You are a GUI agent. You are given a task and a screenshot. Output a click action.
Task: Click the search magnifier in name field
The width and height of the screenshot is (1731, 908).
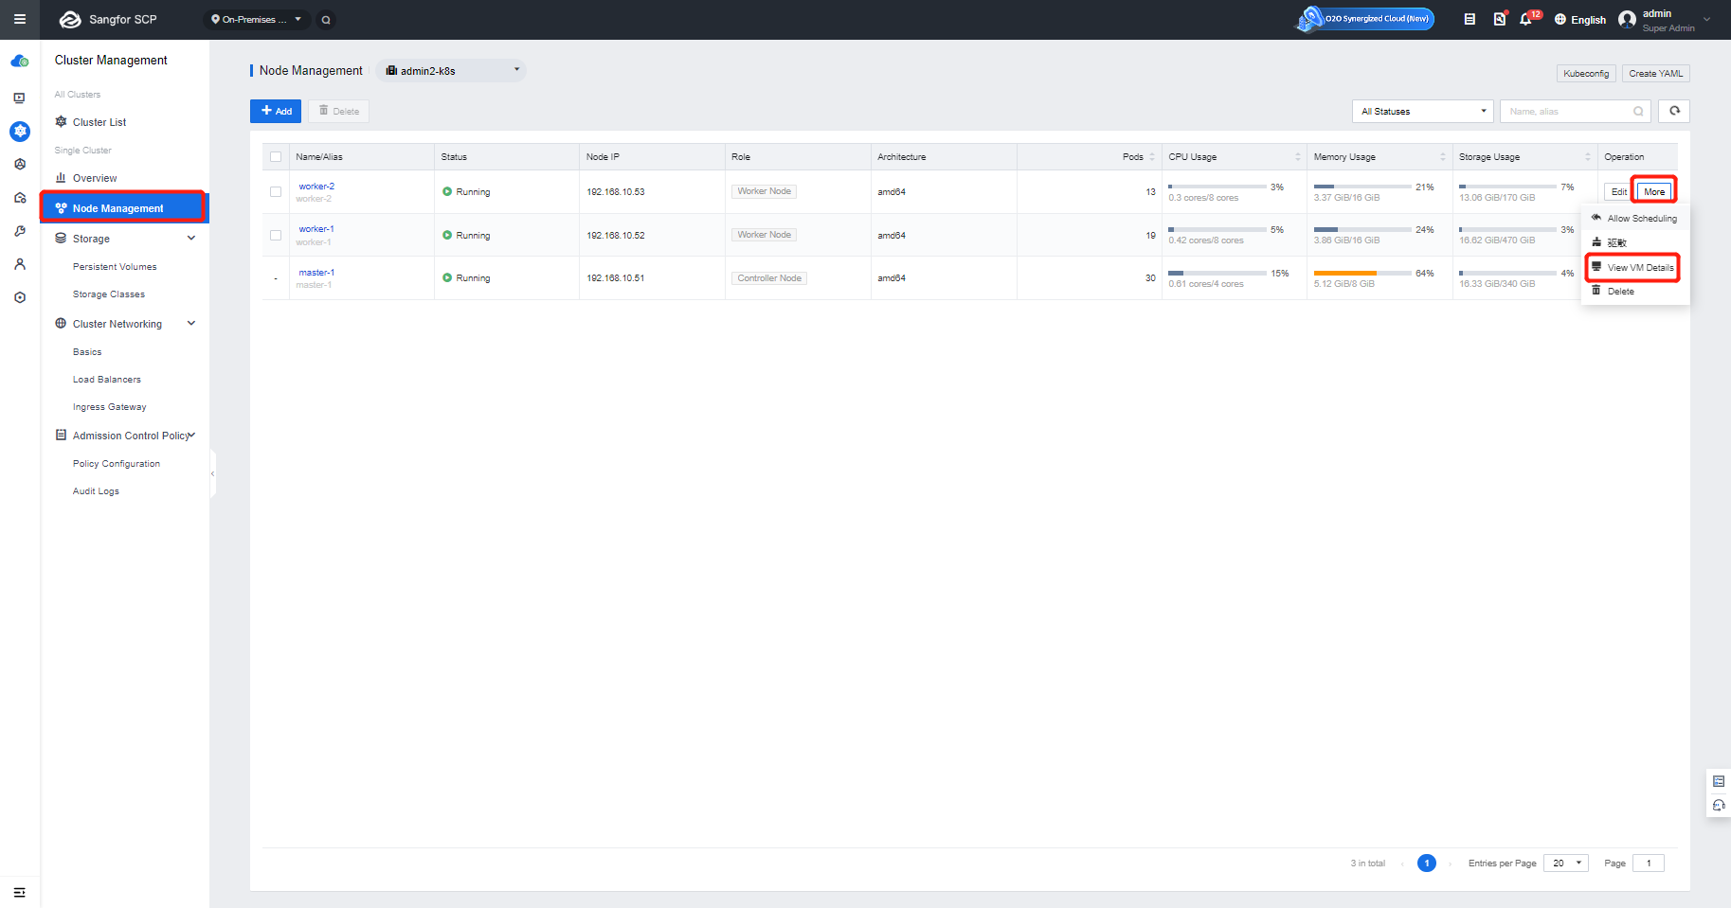[1638, 112]
